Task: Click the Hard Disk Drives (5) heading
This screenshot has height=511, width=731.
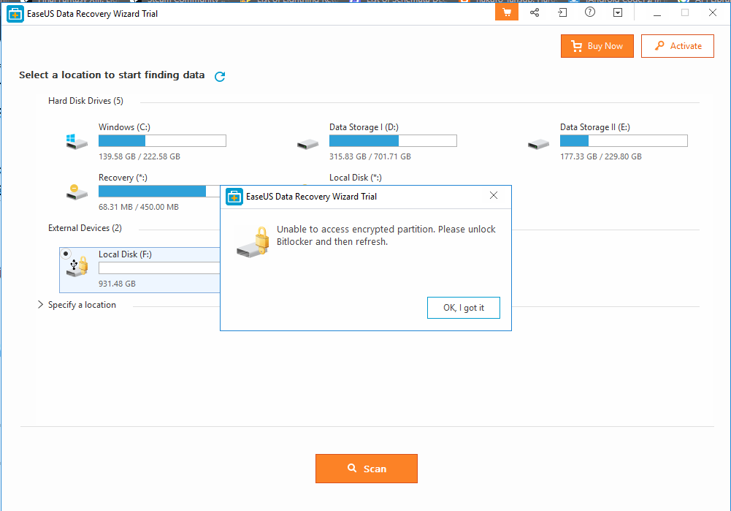Action: click(85, 101)
